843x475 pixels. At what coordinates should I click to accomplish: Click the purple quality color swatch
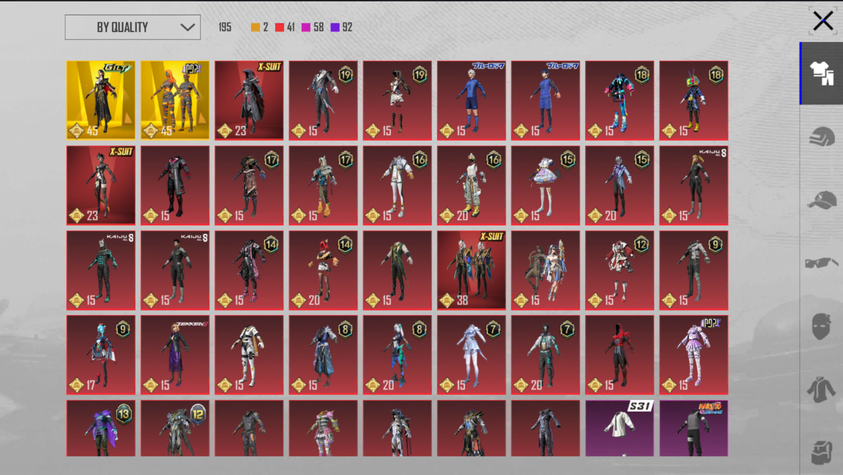(335, 27)
